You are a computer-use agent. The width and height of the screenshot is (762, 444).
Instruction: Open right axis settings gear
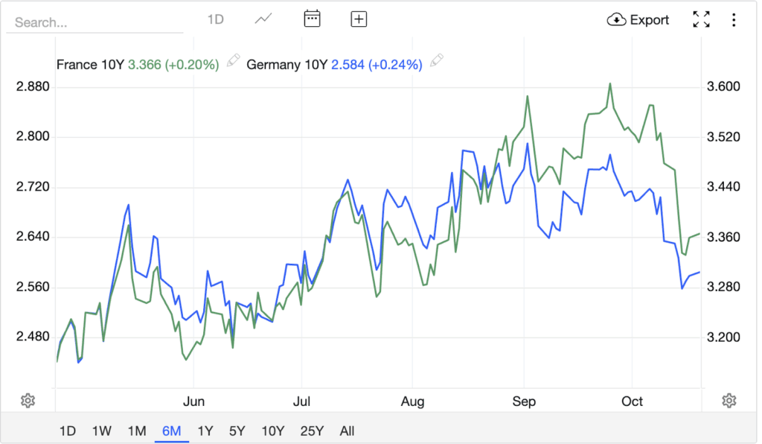coord(729,401)
